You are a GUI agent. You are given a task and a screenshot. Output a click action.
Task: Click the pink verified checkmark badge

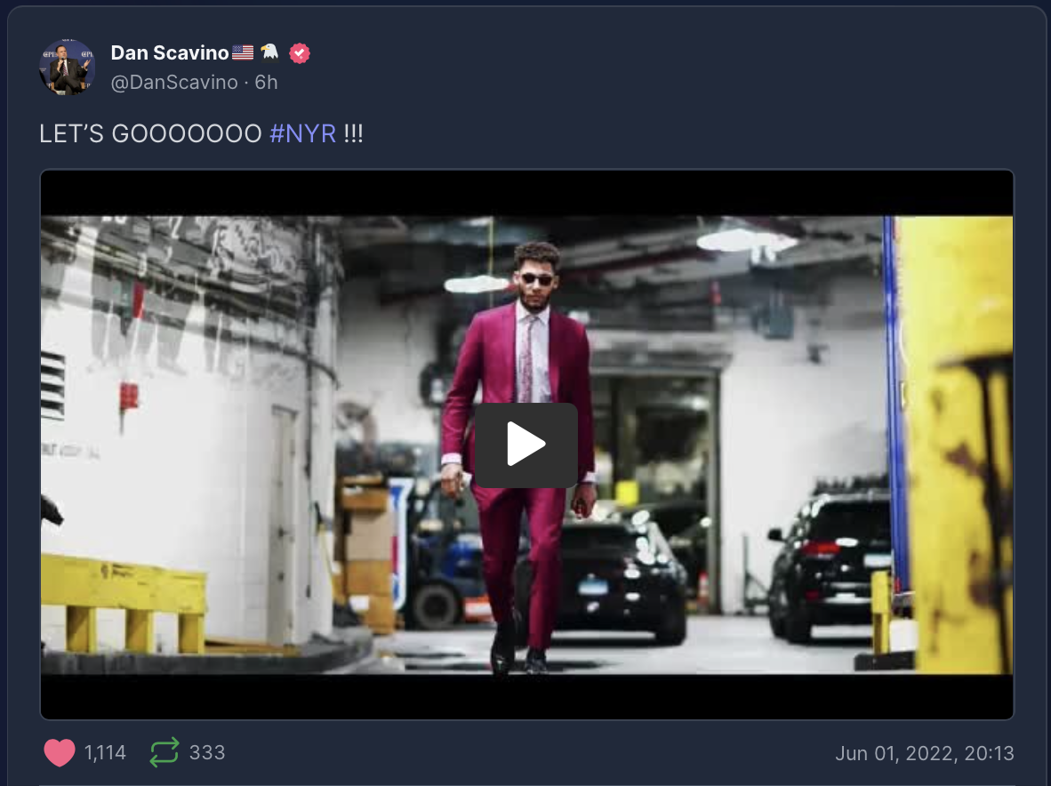tap(300, 53)
